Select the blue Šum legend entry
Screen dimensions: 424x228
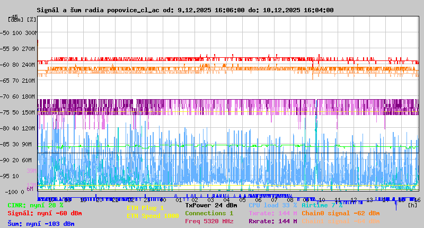(x=41, y=224)
